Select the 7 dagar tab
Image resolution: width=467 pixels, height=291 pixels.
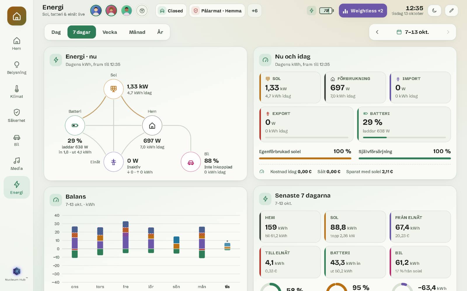pyautogui.click(x=82, y=32)
